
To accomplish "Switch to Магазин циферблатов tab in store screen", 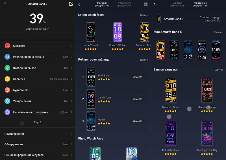I will point(102,4).
